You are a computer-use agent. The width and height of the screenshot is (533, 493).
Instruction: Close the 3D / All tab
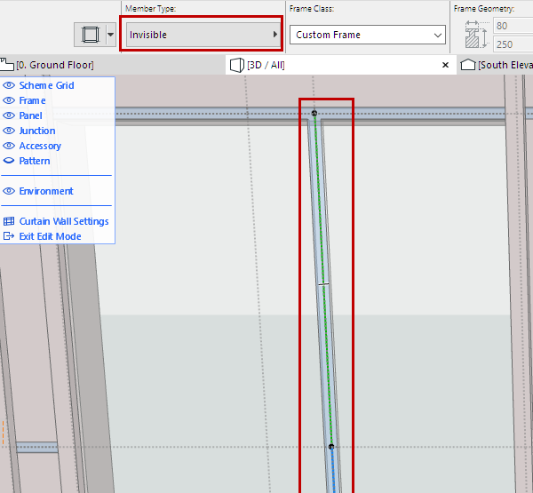pyautogui.click(x=446, y=65)
